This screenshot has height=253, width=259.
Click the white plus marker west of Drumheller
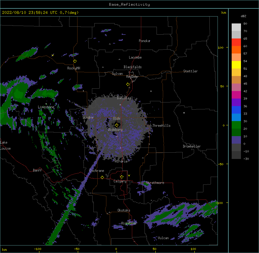click(x=184, y=113)
